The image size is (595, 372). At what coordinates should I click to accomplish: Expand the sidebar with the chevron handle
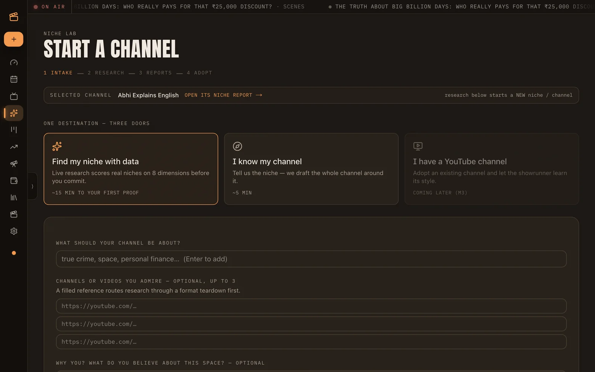pyautogui.click(x=32, y=186)
